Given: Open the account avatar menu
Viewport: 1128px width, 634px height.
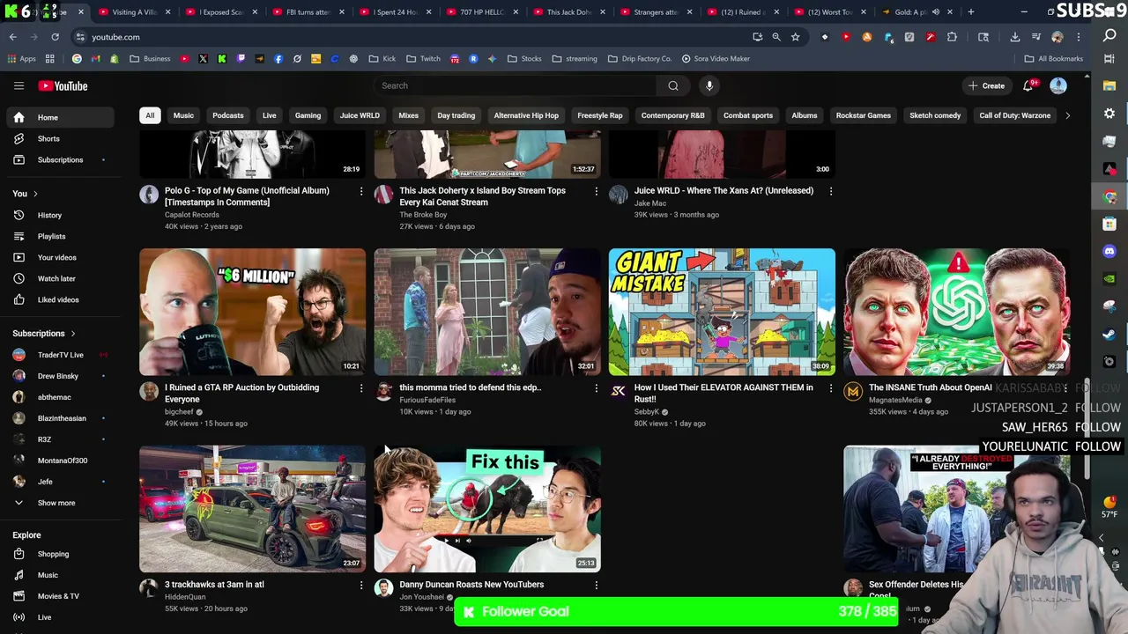Looking at the screenshot, I should [x=1058, y=85].
